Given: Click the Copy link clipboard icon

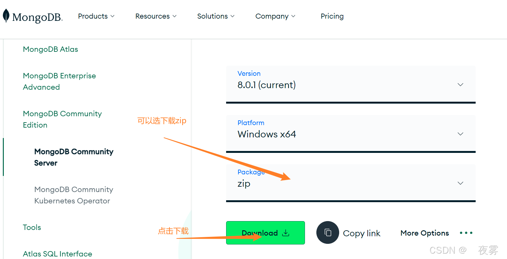Looking at the screenshot, I should pyautogui.click(x=327, y=232).
